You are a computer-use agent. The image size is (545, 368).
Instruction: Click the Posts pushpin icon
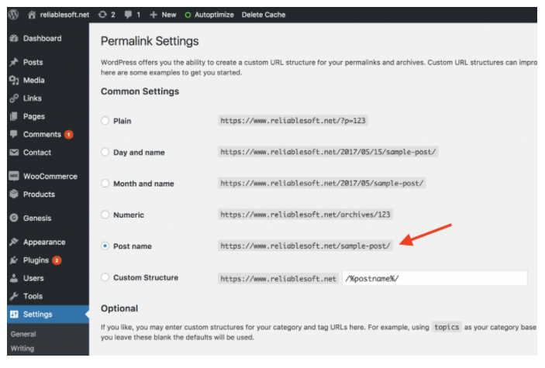pos(14,62)
